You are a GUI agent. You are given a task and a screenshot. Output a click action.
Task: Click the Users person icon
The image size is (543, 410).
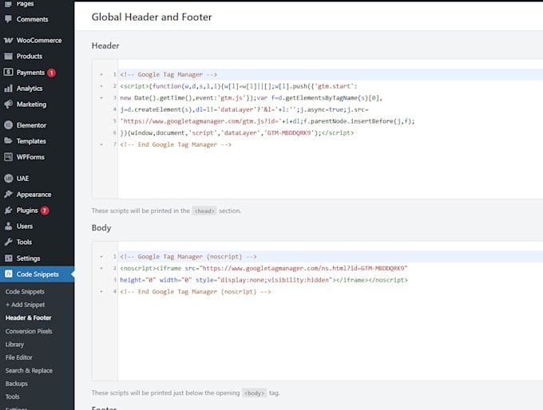(x=8, y=227)
